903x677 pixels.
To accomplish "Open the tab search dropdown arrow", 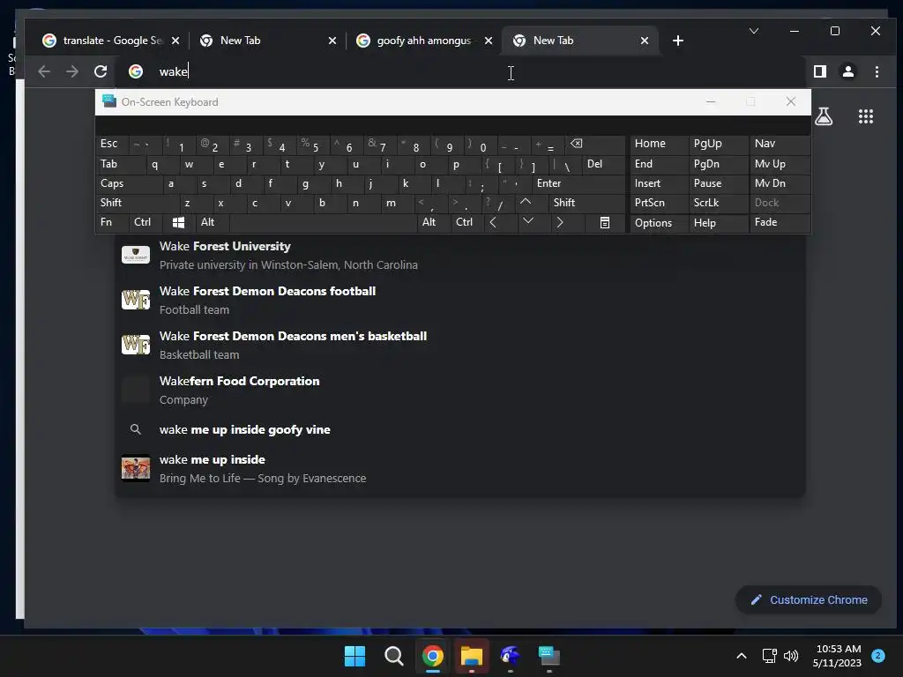I will tap(753, 31).
